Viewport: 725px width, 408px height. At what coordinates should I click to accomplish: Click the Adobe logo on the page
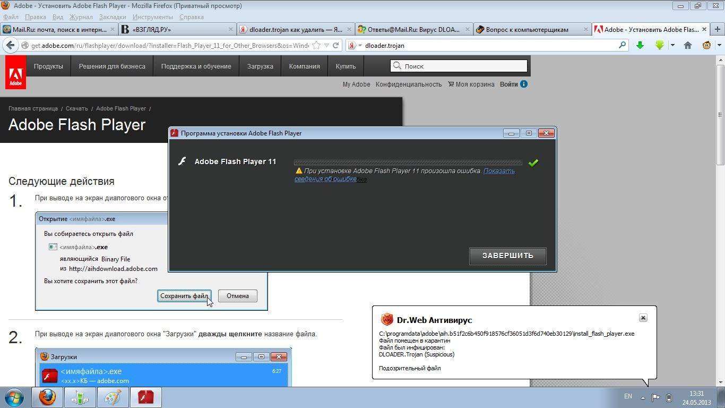click(x=15, y=72)
